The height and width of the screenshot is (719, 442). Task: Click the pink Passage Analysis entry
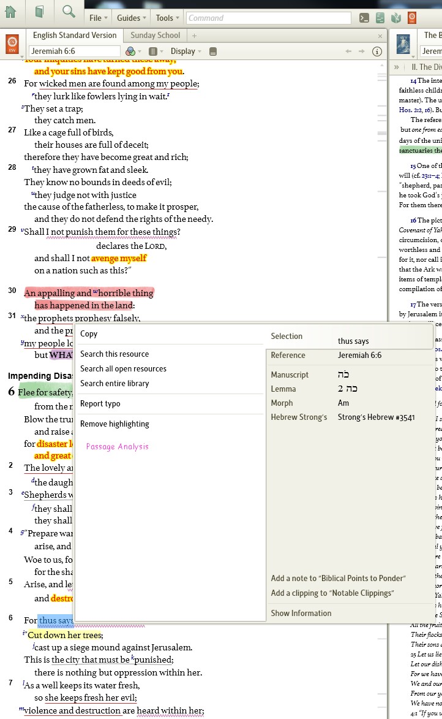coord(118,447)
